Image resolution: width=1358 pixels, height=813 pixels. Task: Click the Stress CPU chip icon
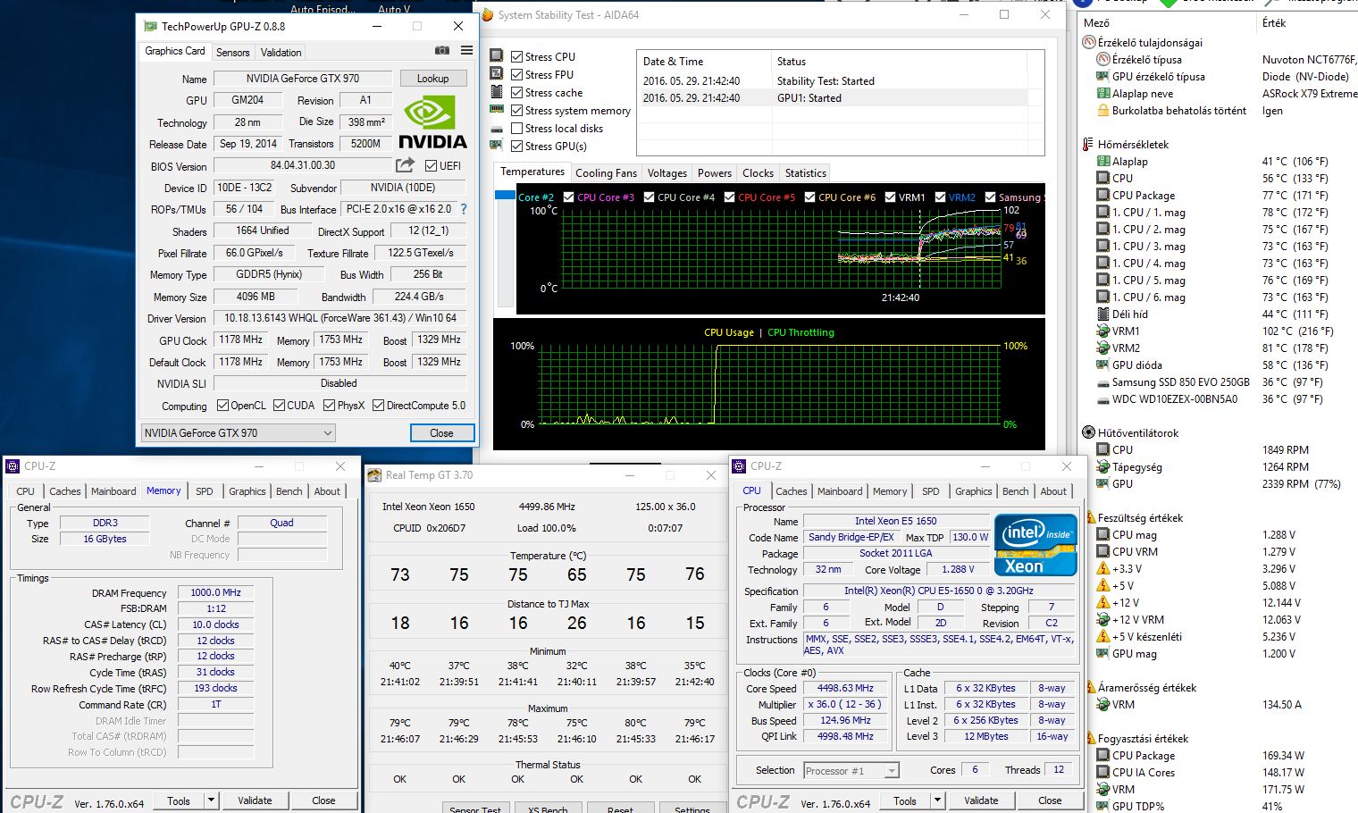coord(497,56)
